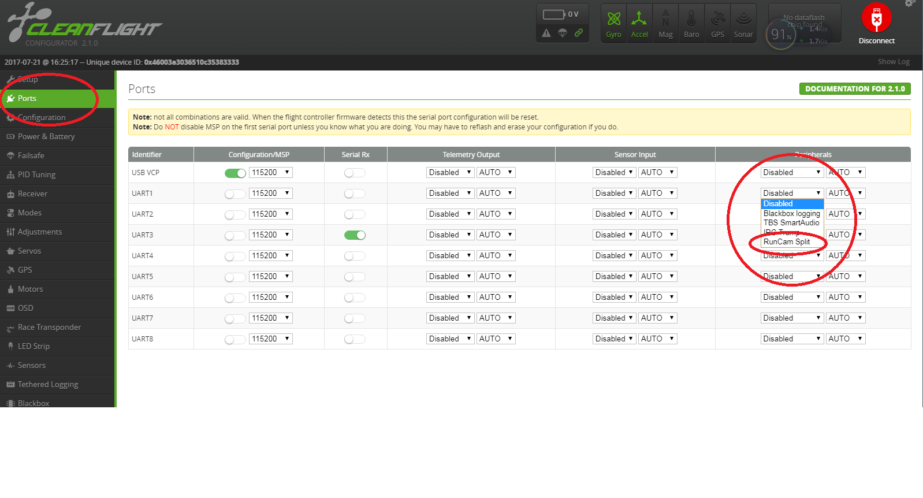The height and width of the screenshot is (498, 923).
Task: Open the UART2 MSP baud rate dropdown
Action: (x=270, y=214)
